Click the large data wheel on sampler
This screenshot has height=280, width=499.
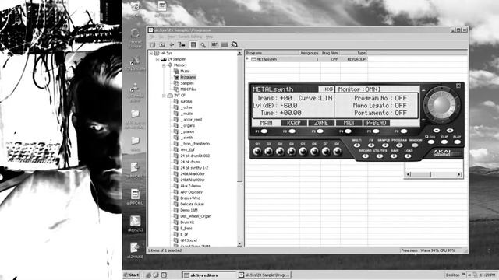coord(441,105)
